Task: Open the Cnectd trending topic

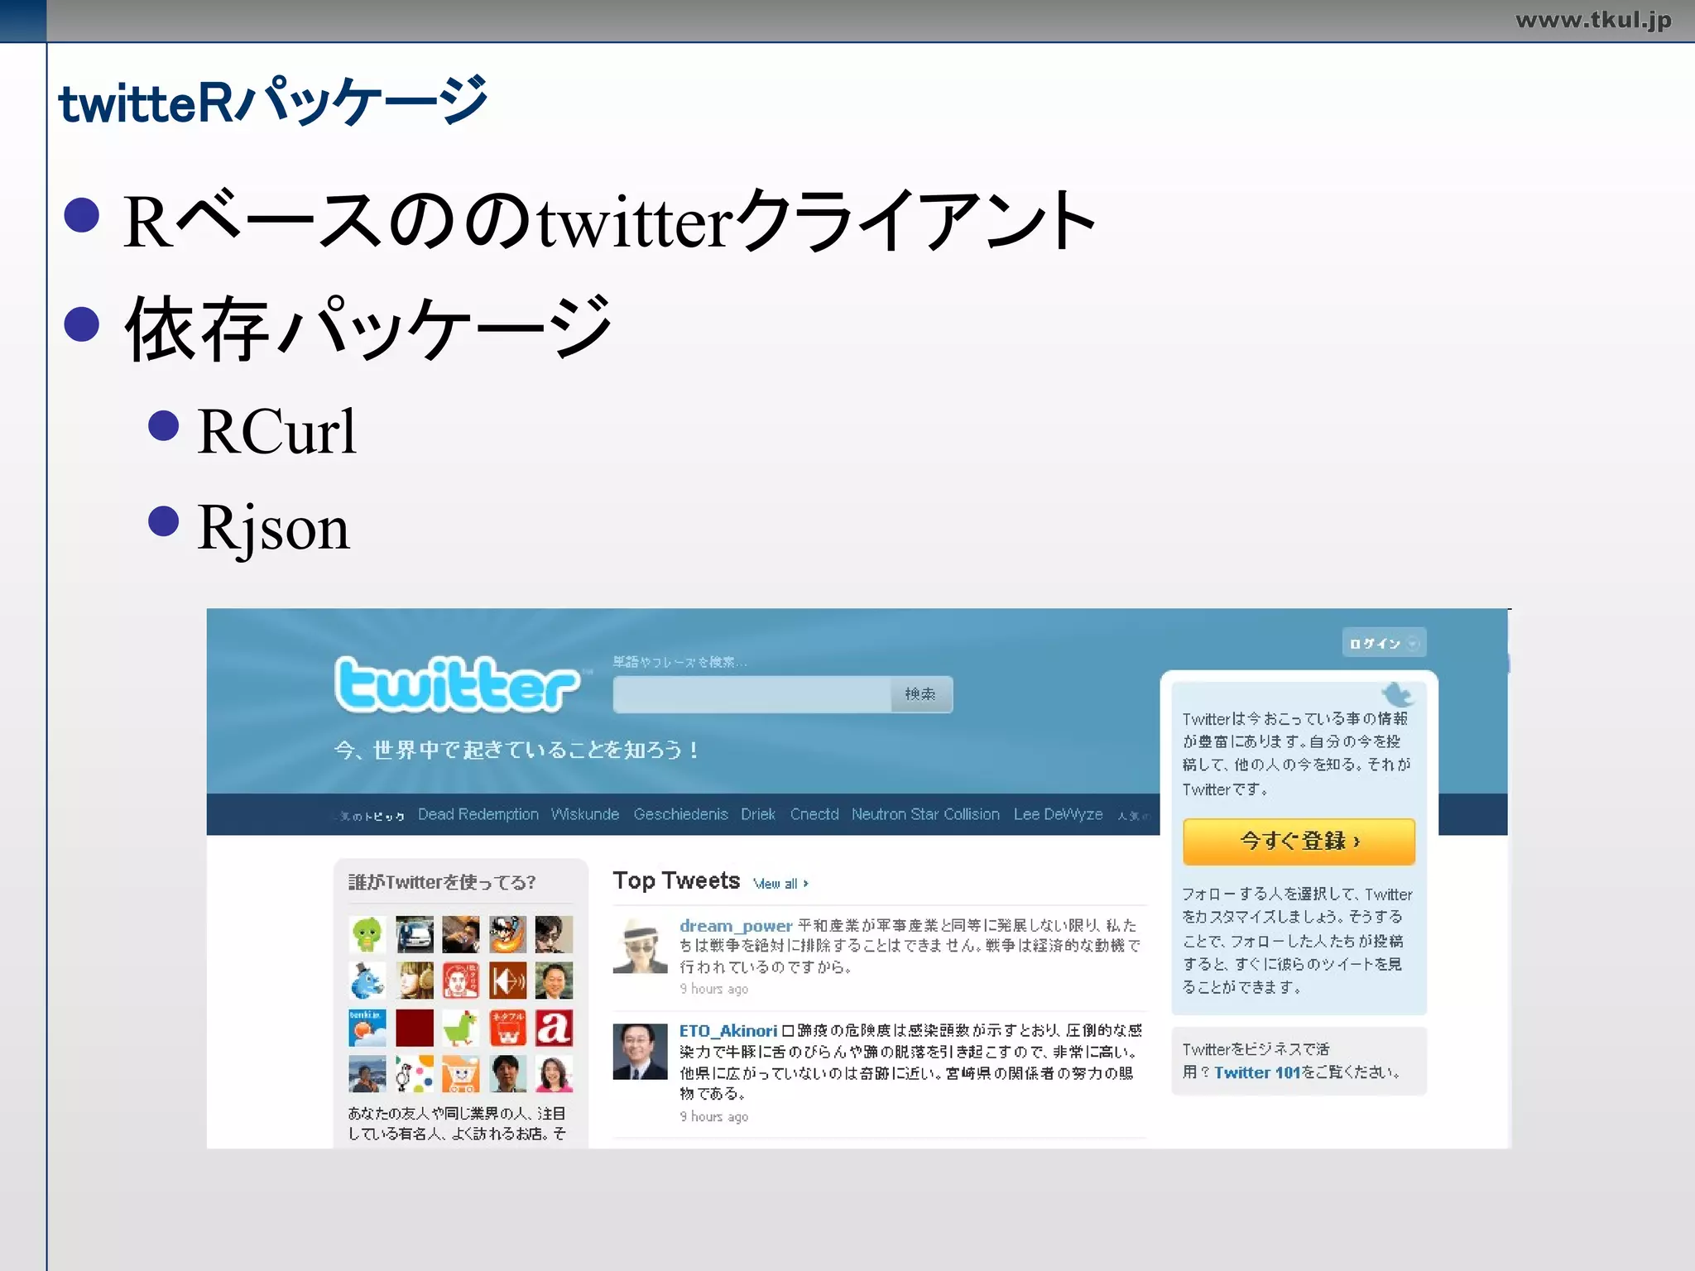Action: (x=814, y=814)
